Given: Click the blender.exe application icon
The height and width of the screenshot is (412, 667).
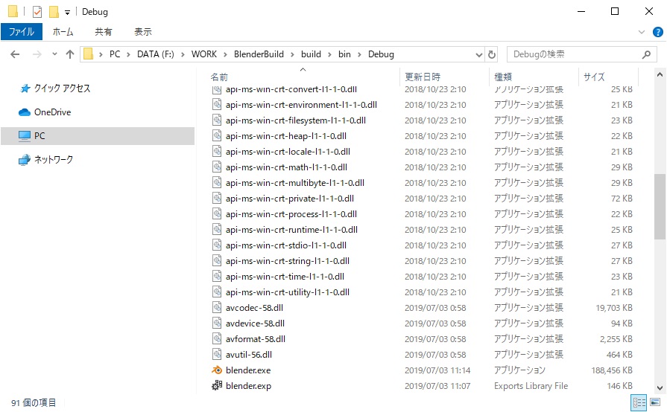Looking at the screenshot, I should click(217, 370).
